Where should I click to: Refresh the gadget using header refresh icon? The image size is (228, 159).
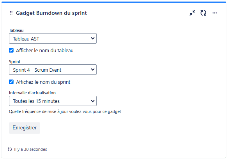(x=203, y=13)
